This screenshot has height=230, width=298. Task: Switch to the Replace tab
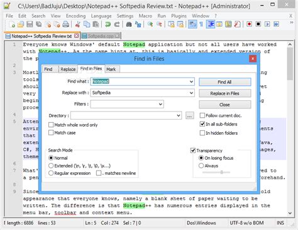68,70
